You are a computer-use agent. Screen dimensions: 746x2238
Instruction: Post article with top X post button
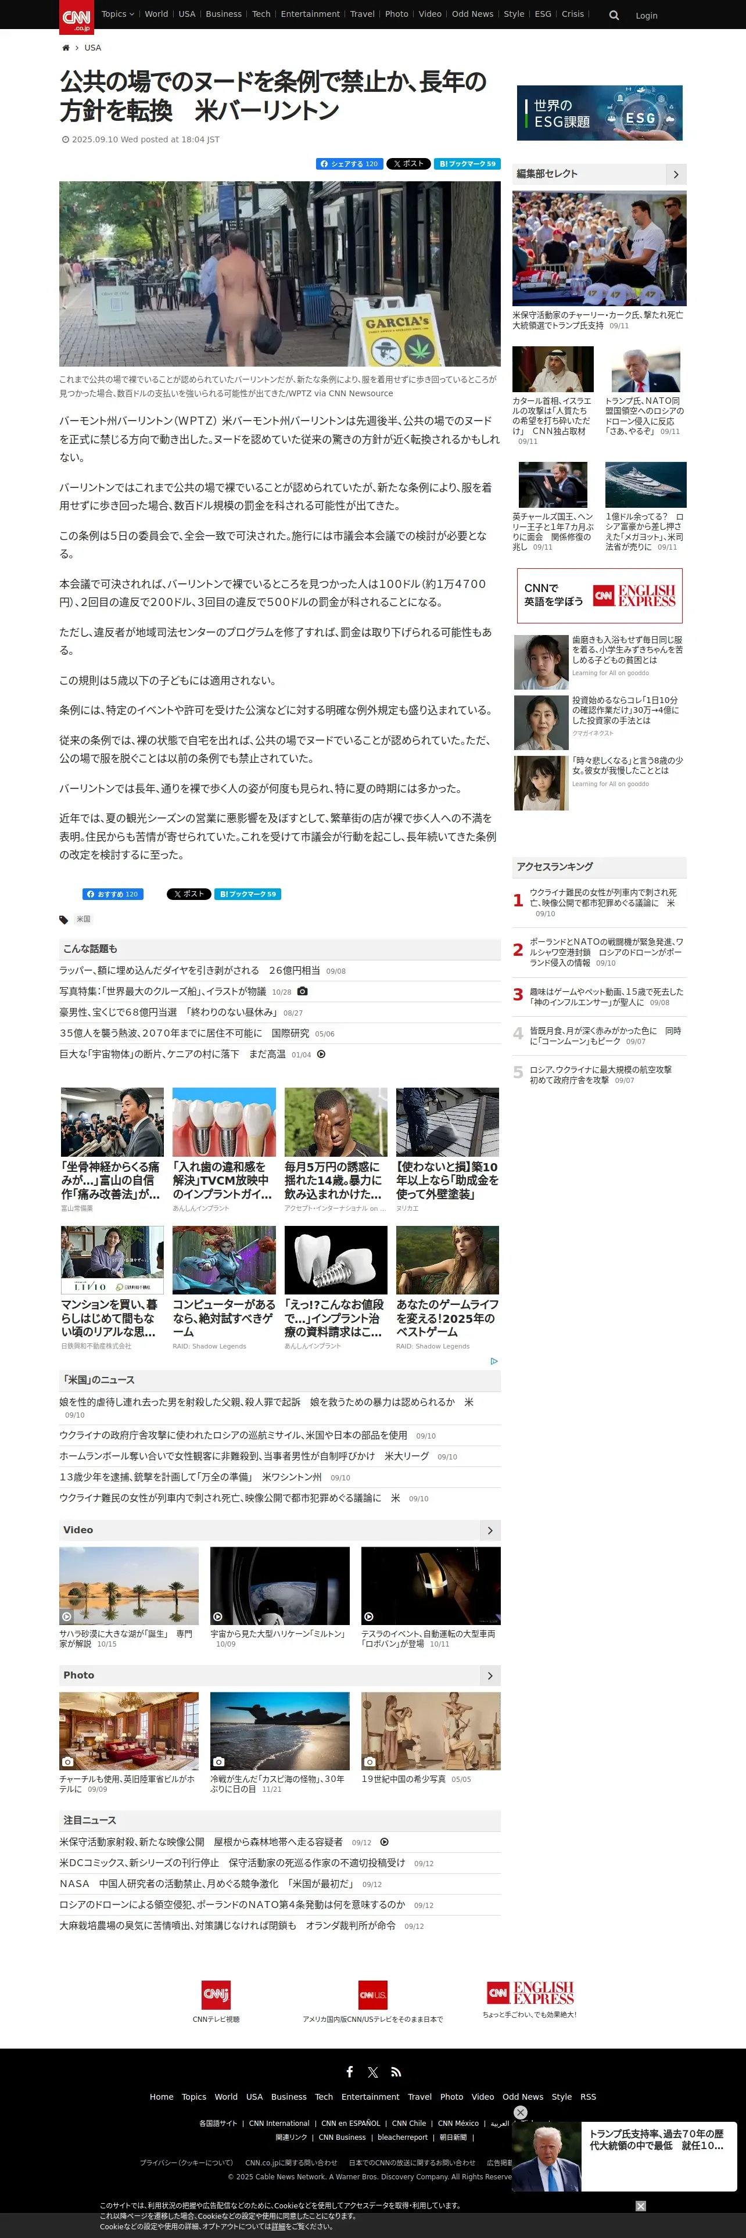click(408, 163)
